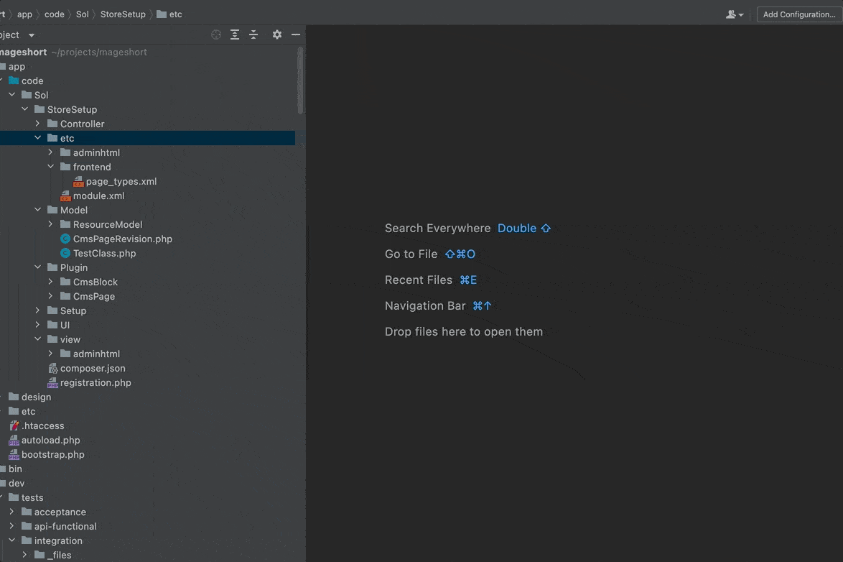Expand the Controller folder
The height and width of the screenshot is (562, 843).
click(38, 124)
